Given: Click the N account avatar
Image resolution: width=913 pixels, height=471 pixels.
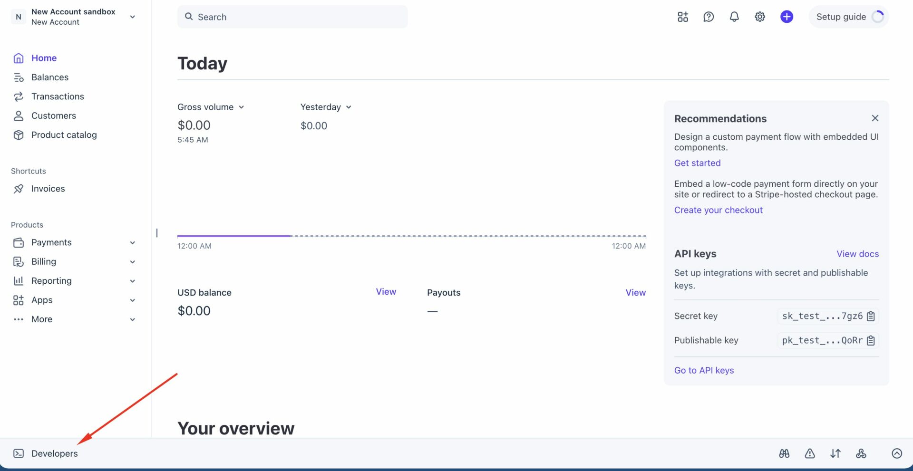Looking at the screenshot, I should point(19,17).
